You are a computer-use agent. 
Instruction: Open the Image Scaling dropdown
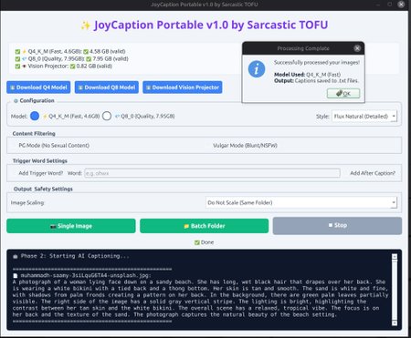pos(301,202)
